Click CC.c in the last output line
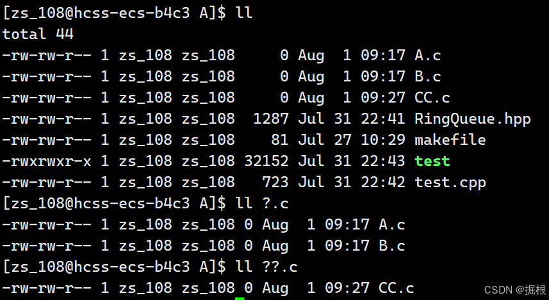The image size is (549, 300). coord(397,288)
